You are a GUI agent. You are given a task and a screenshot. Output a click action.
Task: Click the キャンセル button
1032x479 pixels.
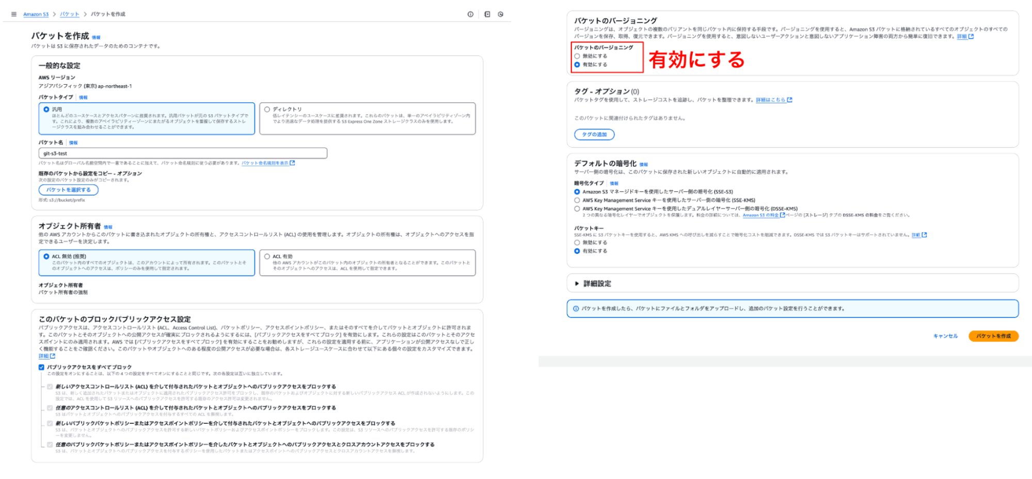click(x=945, y=336)
